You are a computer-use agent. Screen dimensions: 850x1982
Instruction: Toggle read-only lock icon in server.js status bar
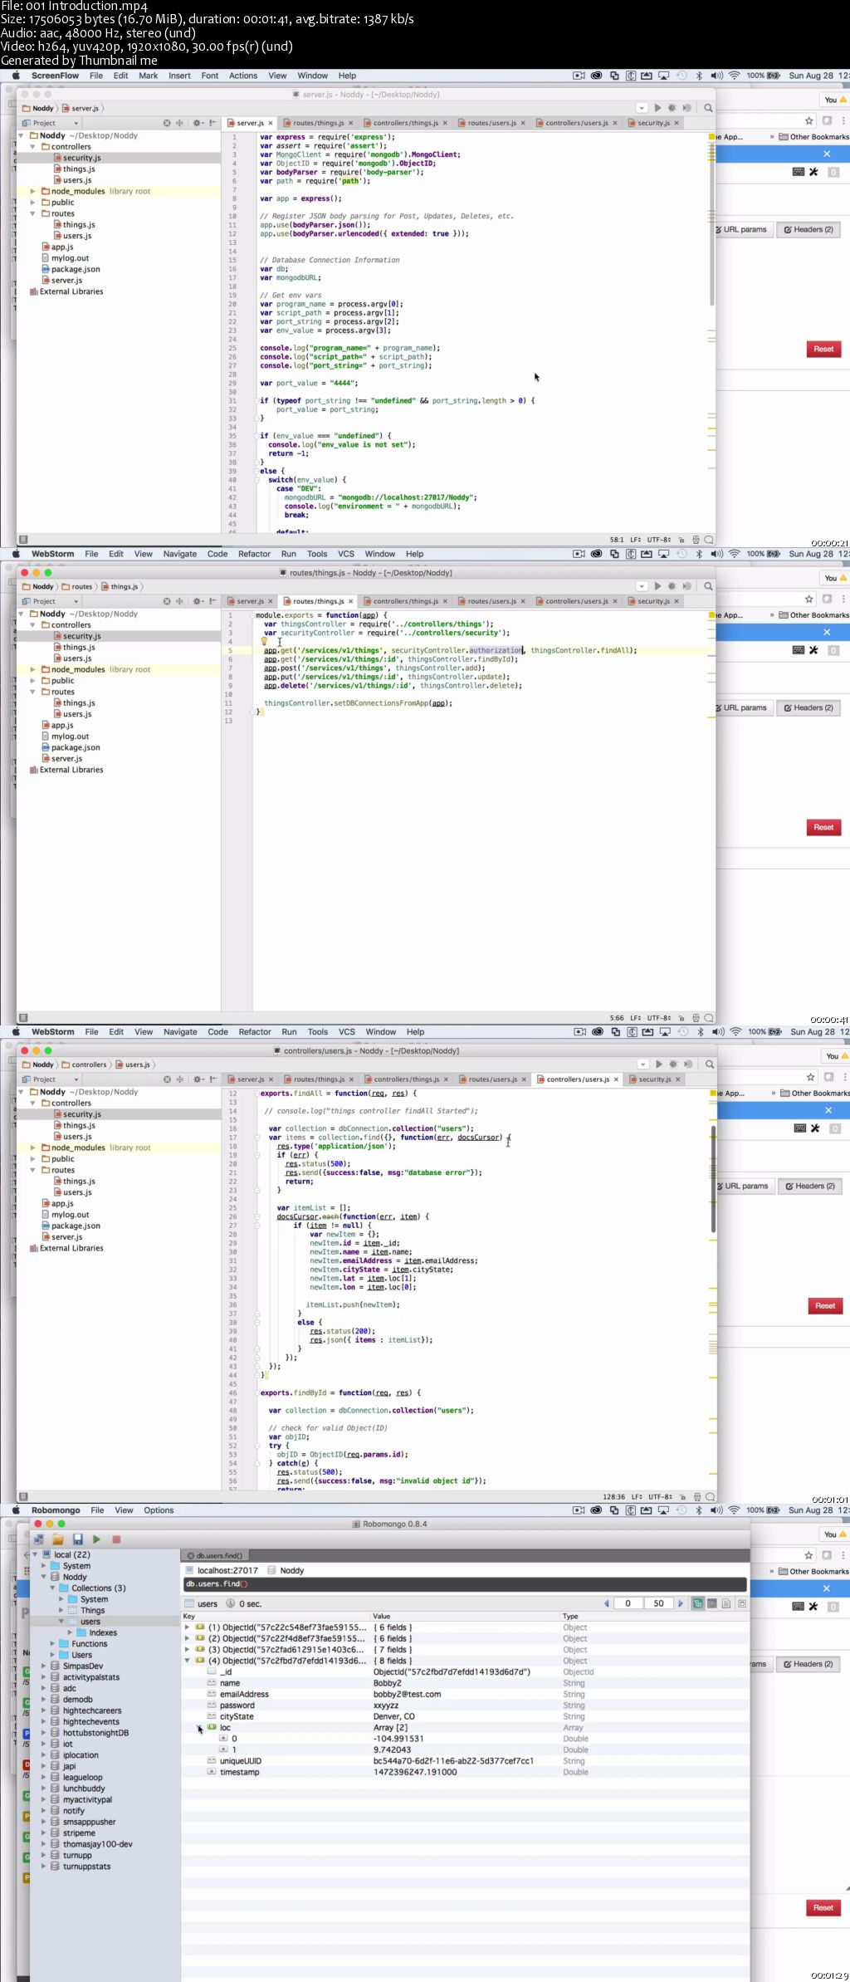pos(681,540)
